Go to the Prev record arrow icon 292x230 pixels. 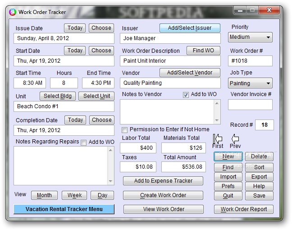click(235, 138)
